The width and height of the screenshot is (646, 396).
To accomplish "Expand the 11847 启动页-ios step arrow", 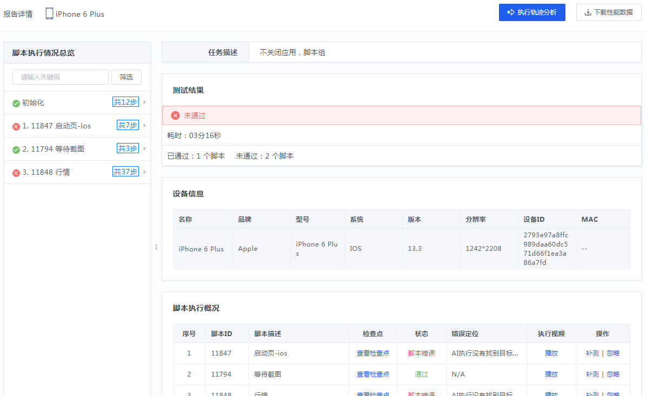I will tap(145, 125).
